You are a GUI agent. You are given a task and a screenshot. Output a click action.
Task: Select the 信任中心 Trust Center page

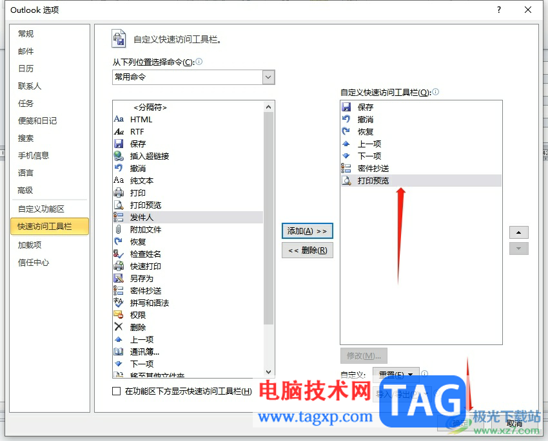[x=34, y=263]
